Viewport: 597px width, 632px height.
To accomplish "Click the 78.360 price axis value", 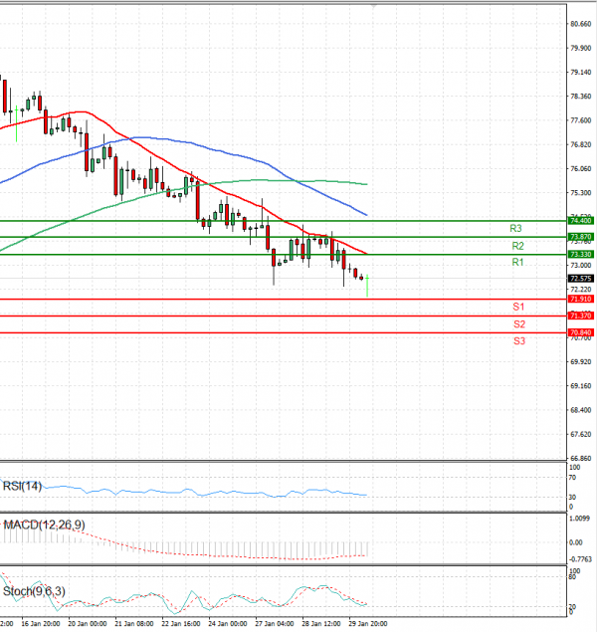I will click(581, 97).
